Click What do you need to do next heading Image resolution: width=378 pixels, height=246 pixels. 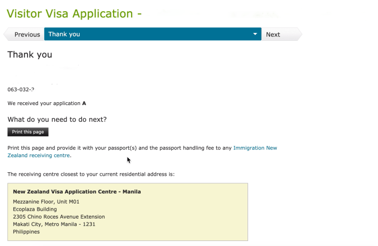click(x=57, y=119)
